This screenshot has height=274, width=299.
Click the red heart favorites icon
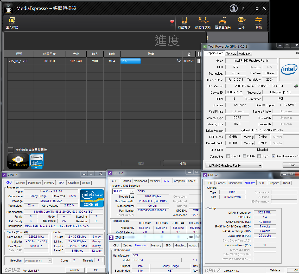(x=172, y=22)
